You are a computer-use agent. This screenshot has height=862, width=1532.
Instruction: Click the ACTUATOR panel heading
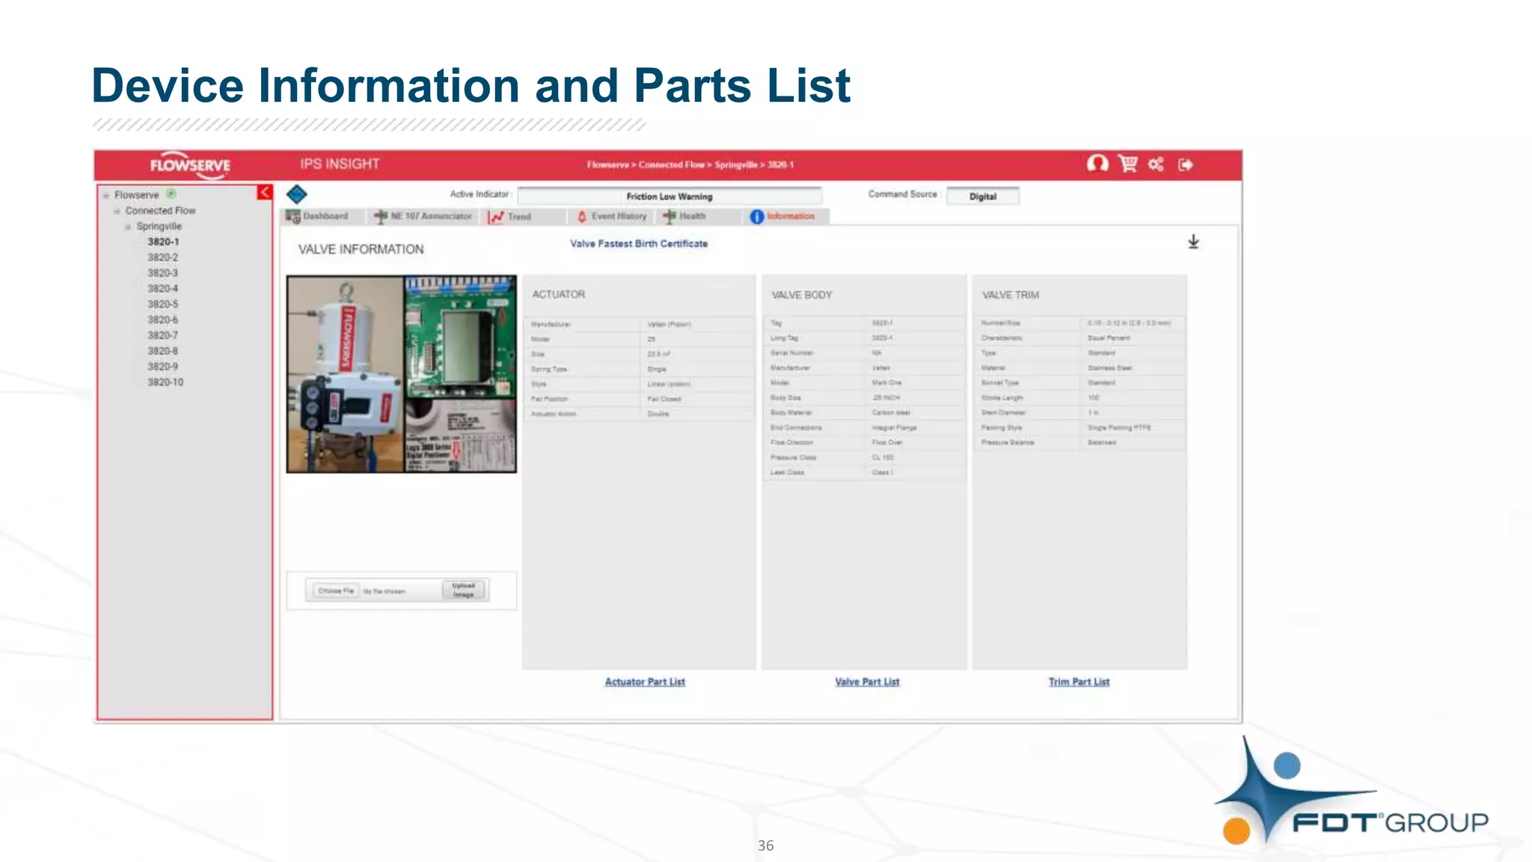[x=559, y=295]
